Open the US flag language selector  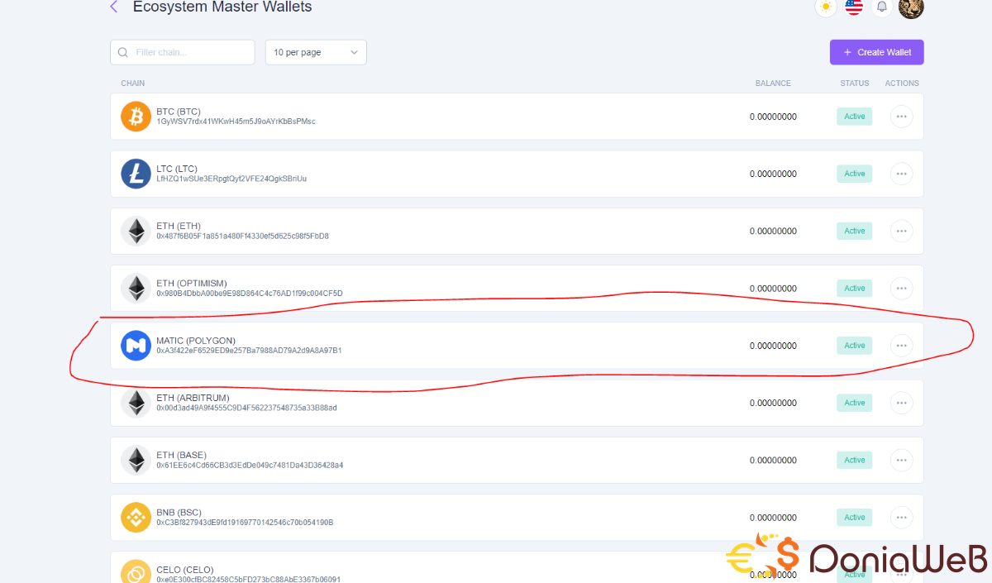(x=854, y=7)
